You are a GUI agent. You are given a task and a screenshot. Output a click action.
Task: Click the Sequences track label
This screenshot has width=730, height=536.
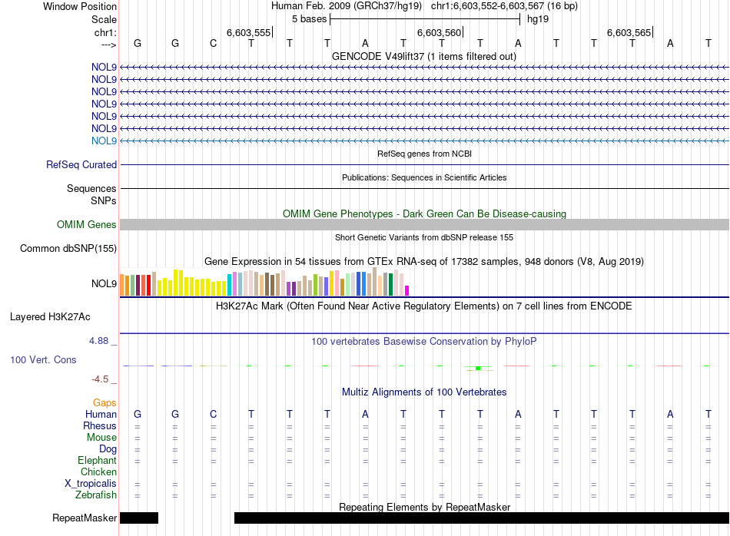tap(91, 188)
